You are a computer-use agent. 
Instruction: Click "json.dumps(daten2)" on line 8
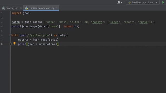(x=42, y=44)
